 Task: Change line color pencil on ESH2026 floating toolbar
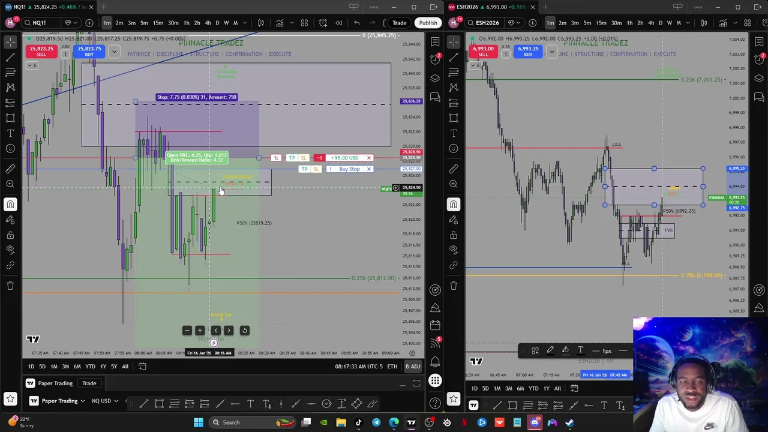pos(550,350)
